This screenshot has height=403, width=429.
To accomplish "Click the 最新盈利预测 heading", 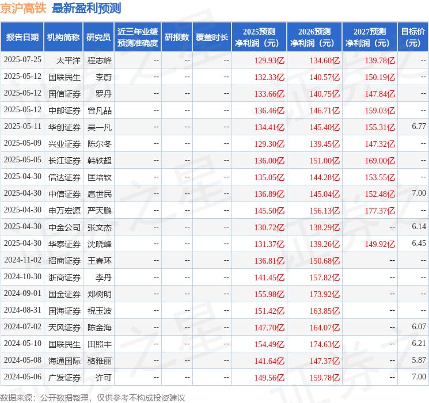I will point(86,8).
